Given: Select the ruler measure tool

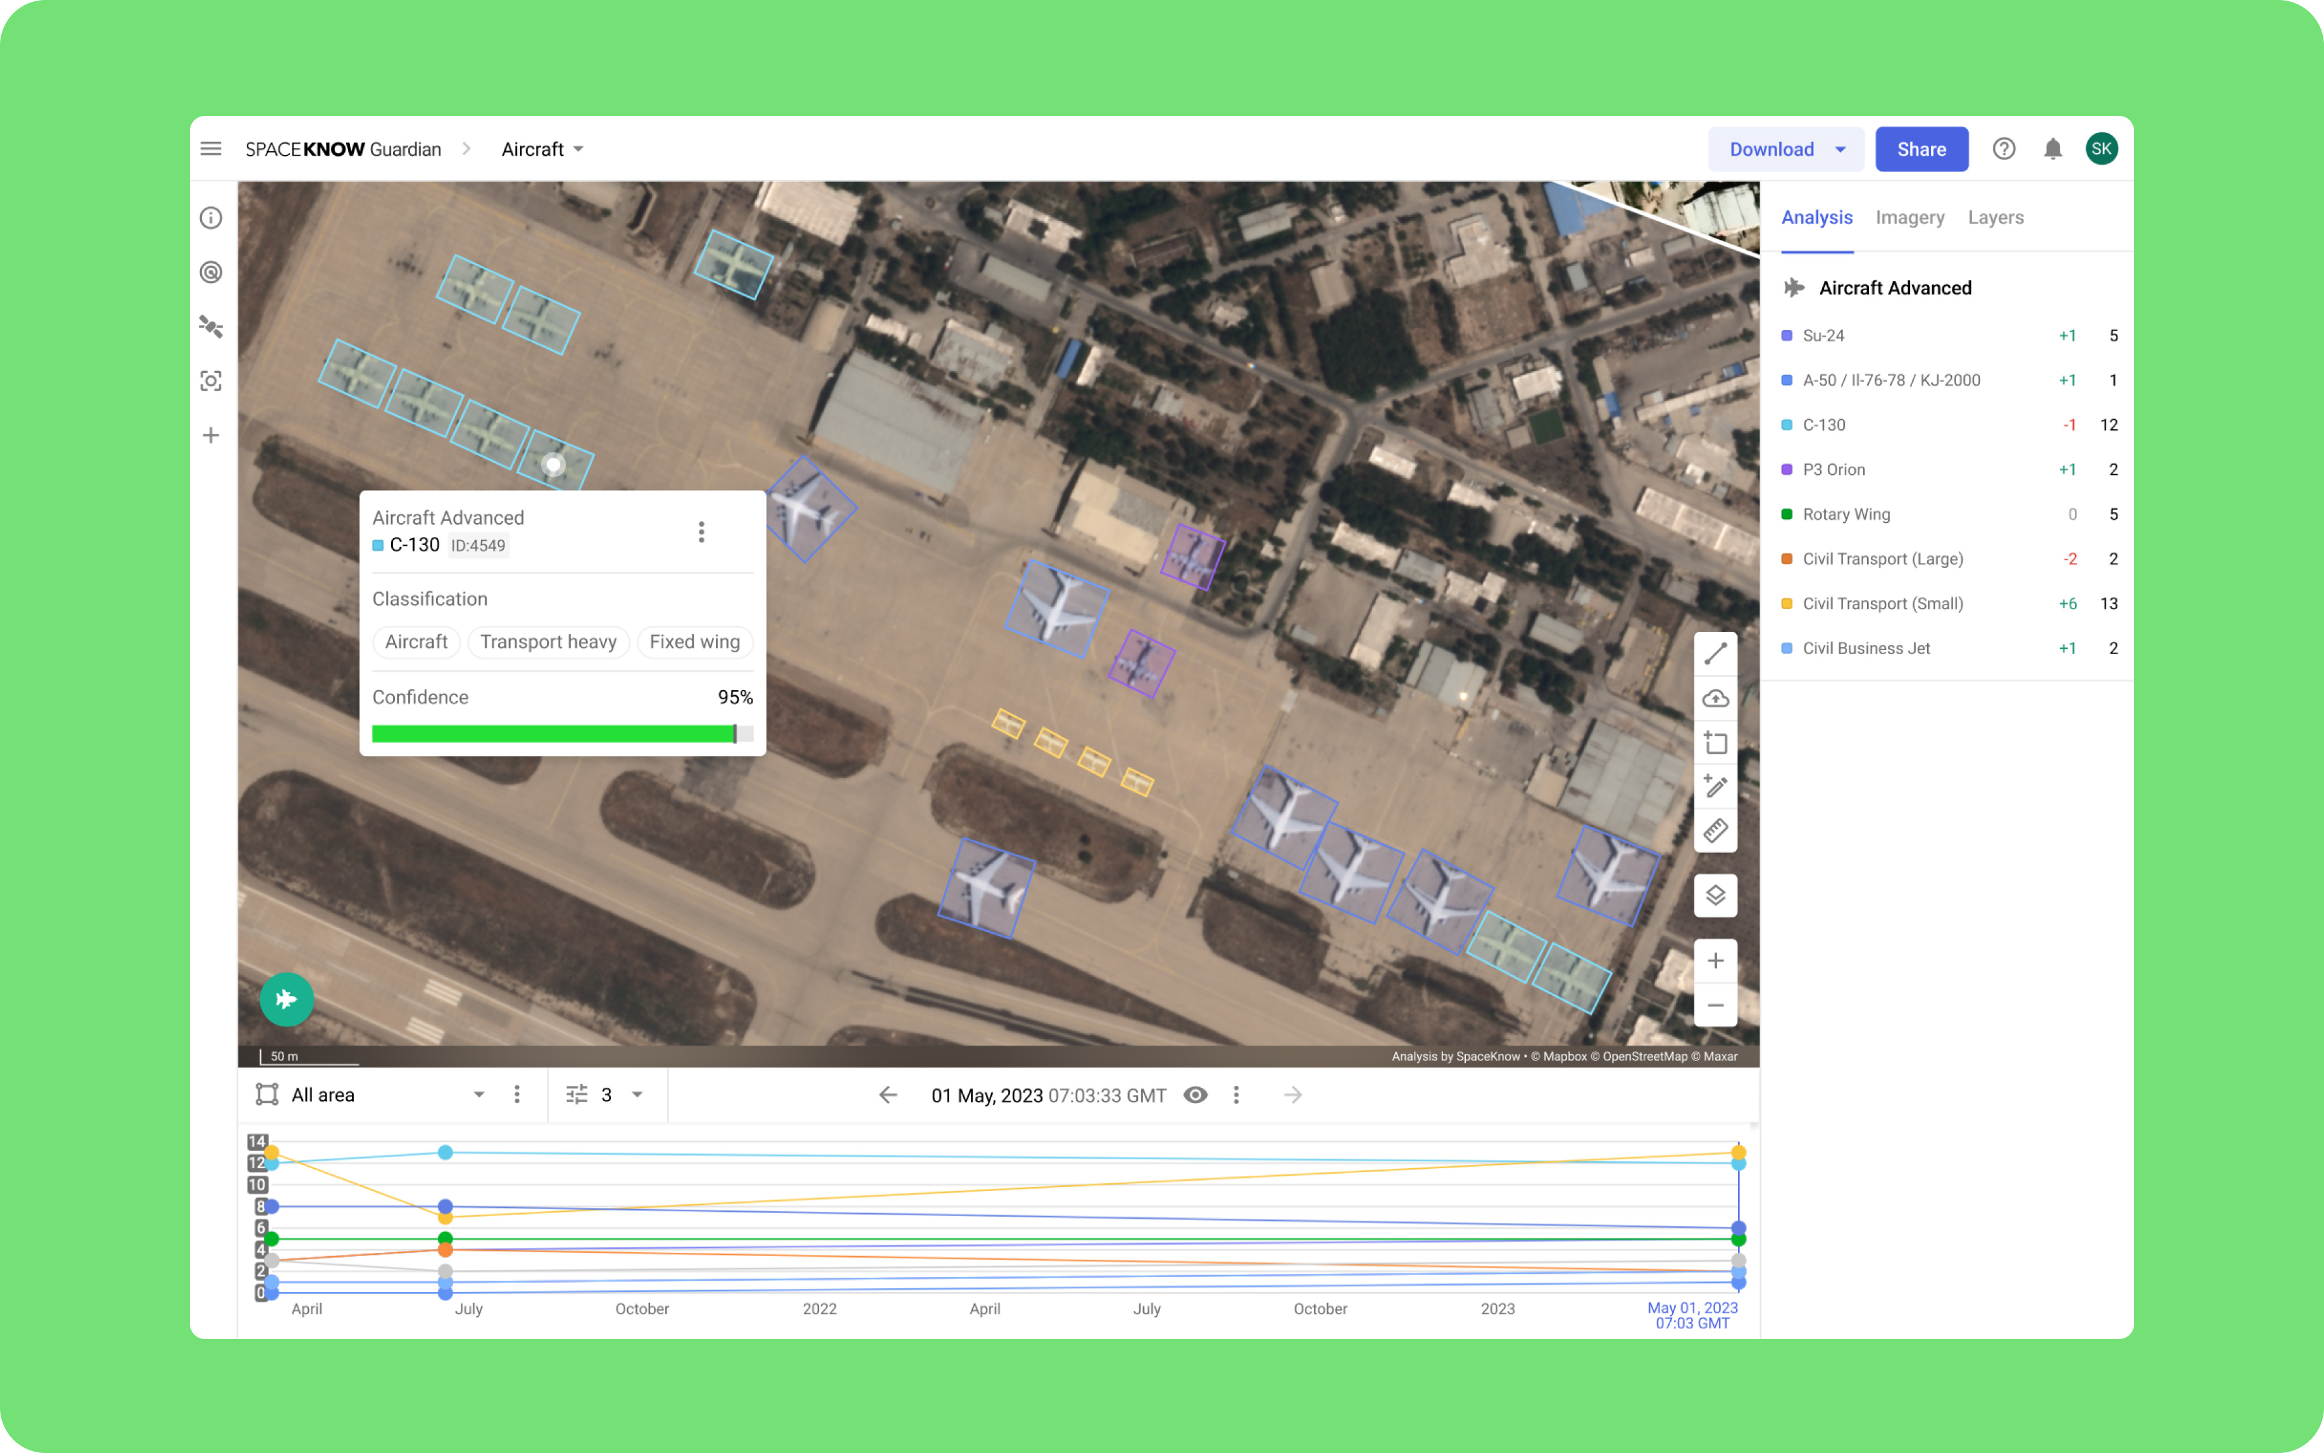Looking at the screenshot, I should (x=1715, y=831).
